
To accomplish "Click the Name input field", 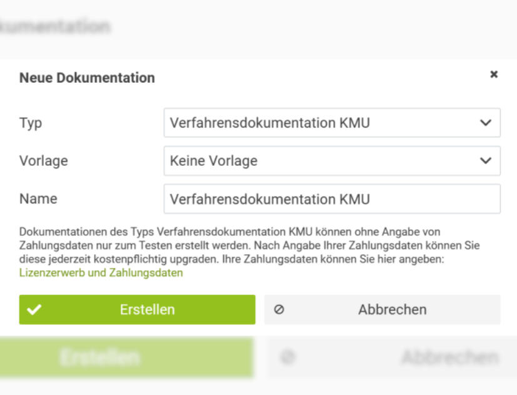I will click(332, 199).
